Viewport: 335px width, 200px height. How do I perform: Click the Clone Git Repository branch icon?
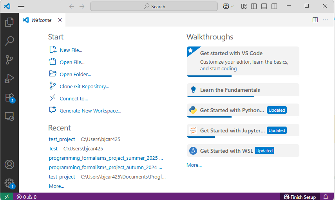click(x=53, y=86)
